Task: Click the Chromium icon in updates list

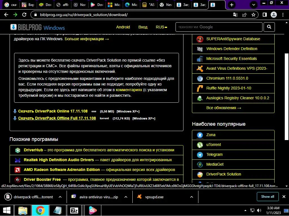Action: point(200,79)
